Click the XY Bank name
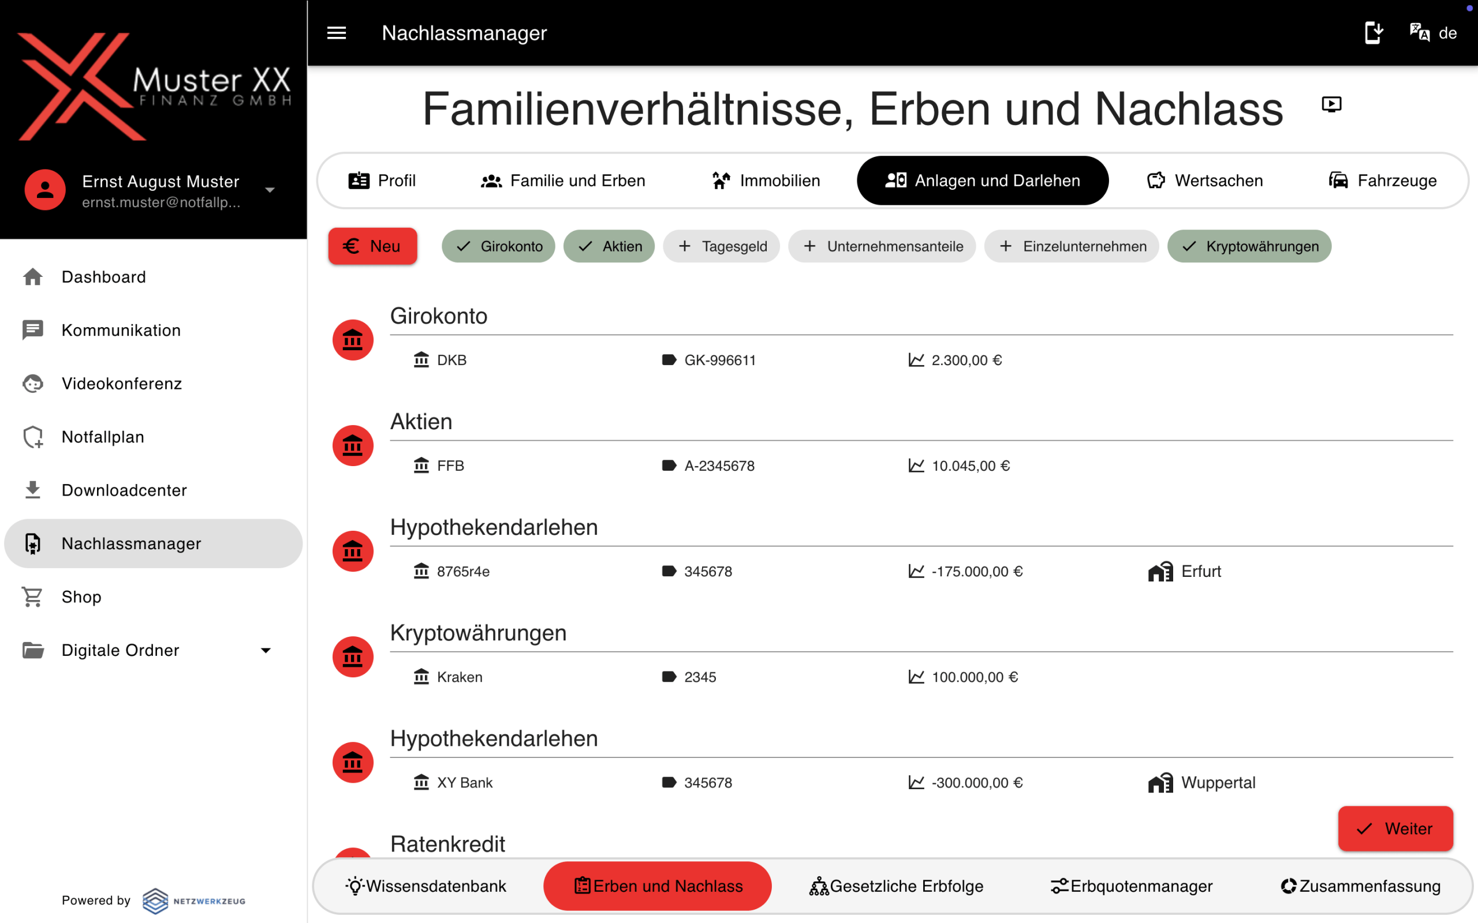The height and width of the screenshot is (923, 1478). click(x=465, y=783)
